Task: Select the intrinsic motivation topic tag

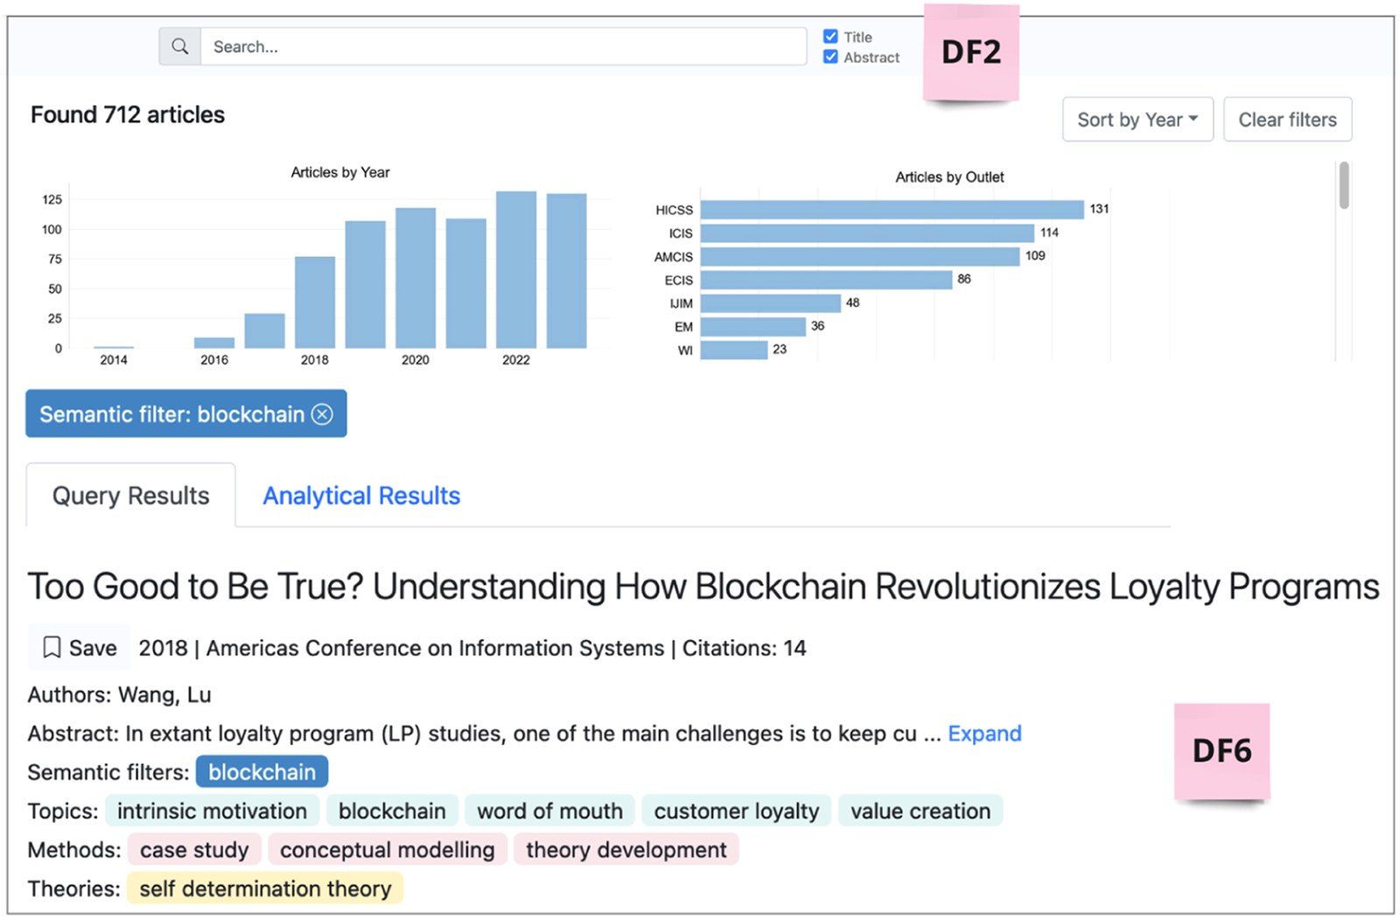Action: coord(212,811)
